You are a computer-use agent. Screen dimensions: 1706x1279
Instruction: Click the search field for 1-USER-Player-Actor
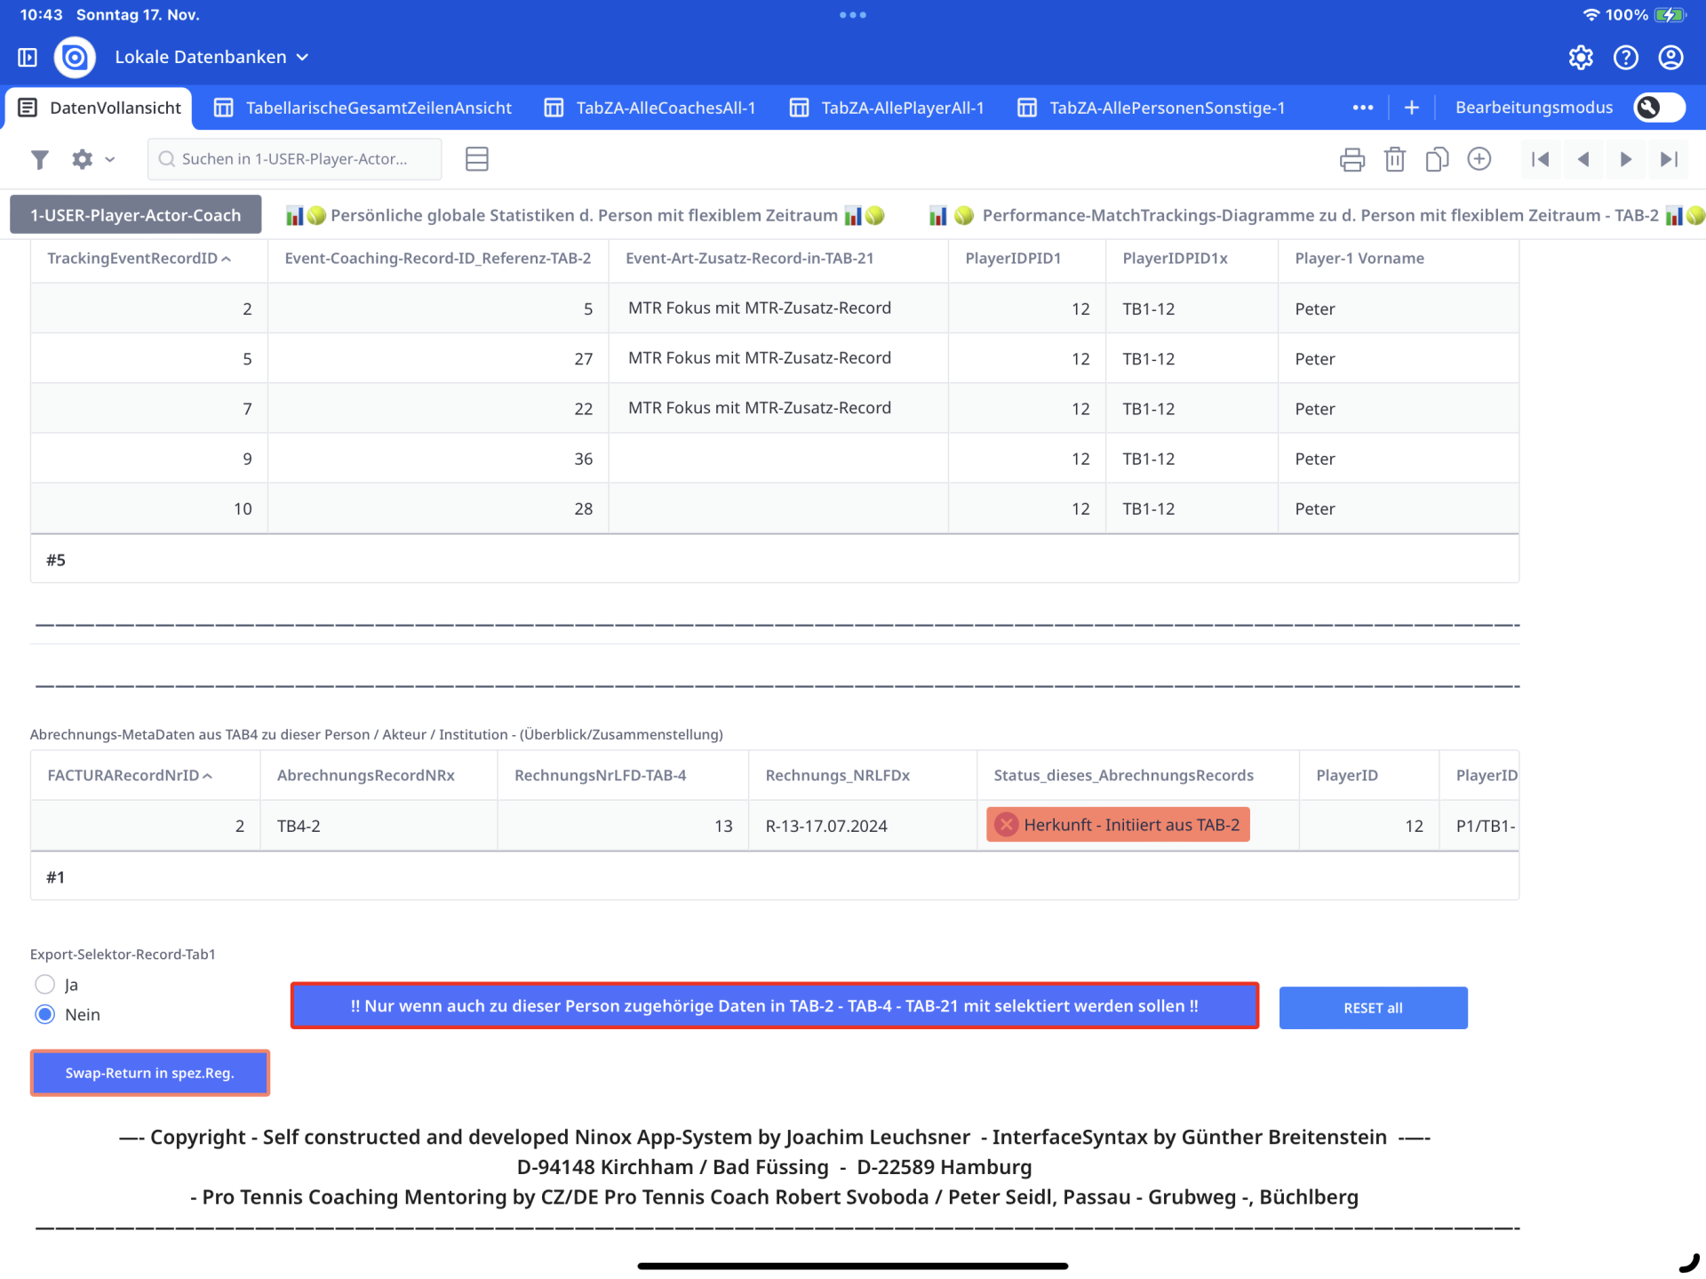[x=294, y=159]
